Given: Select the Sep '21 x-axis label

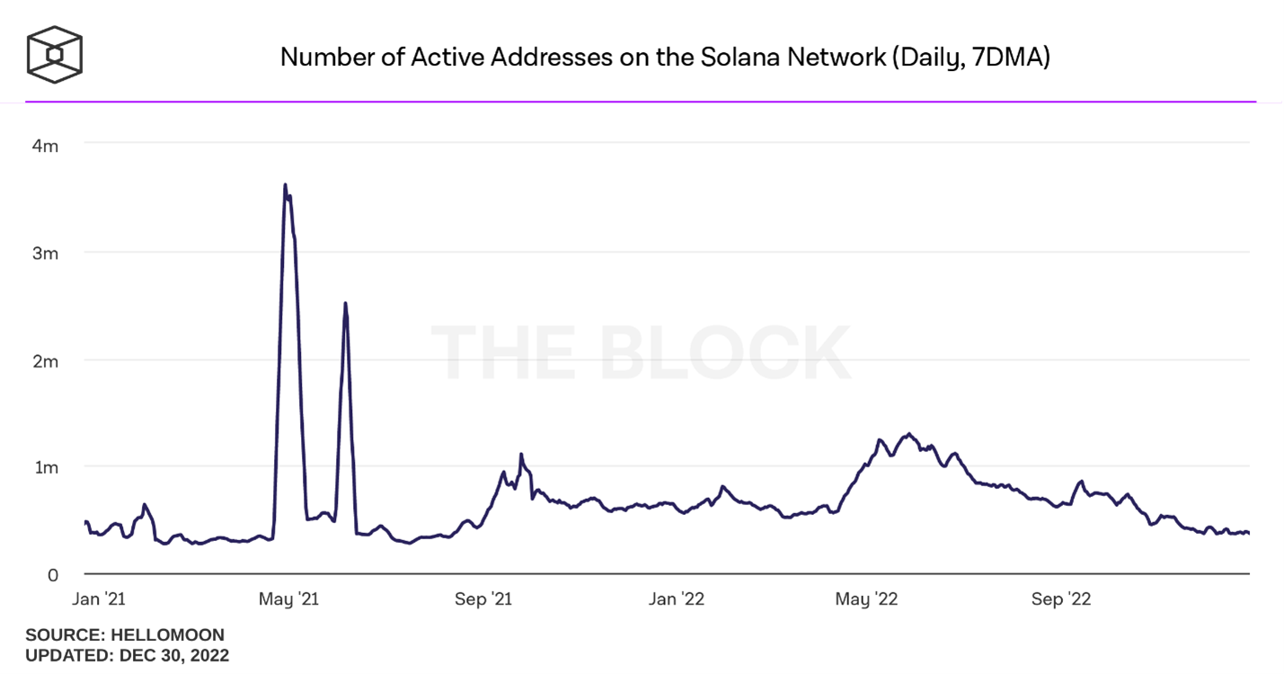Looking at the screenshot, I should click(483, 599).
